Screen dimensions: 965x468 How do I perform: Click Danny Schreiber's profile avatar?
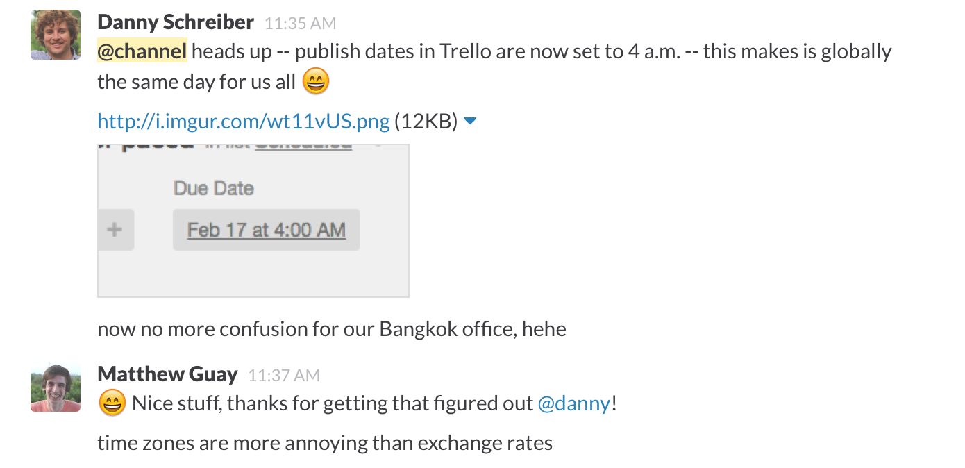56,35
